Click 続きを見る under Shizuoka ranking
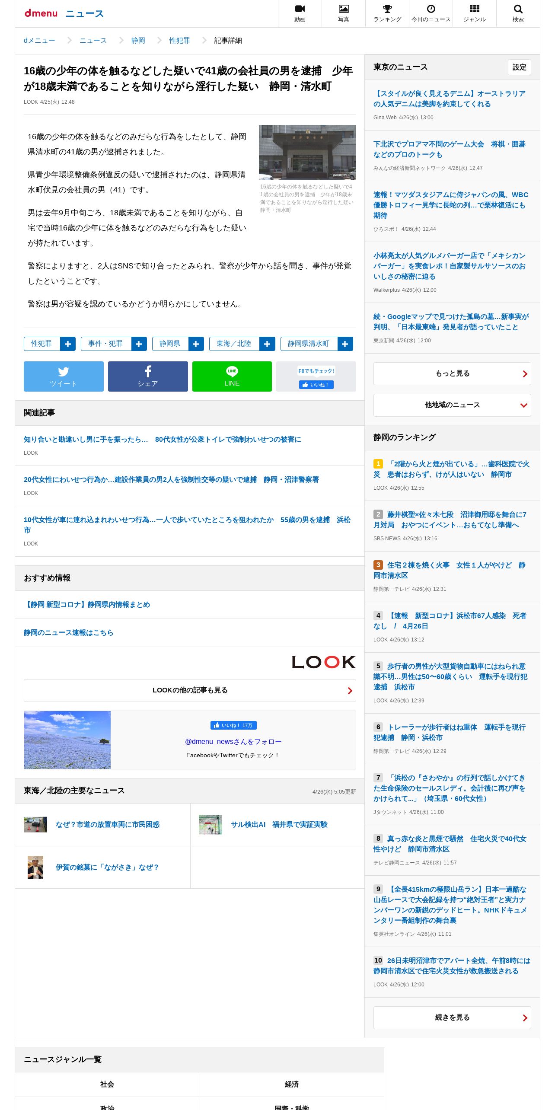This screenshot has width=555, height=1110. tap(452, 1018)
